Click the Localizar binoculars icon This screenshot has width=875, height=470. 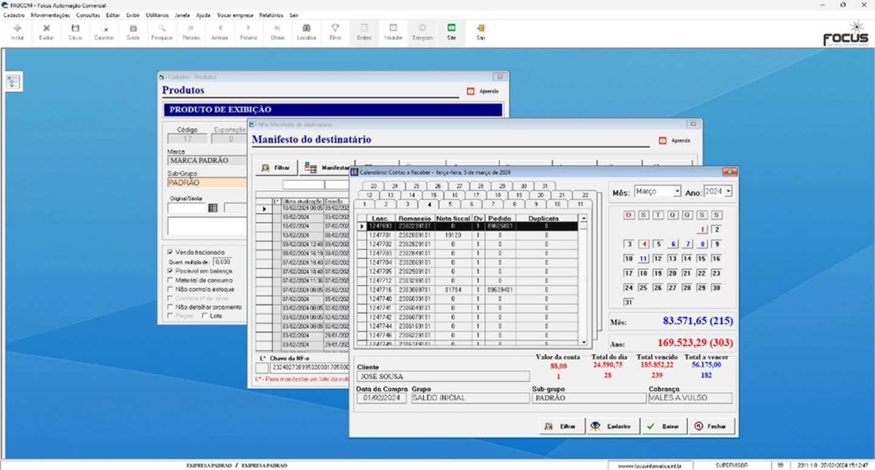(307, 28)
